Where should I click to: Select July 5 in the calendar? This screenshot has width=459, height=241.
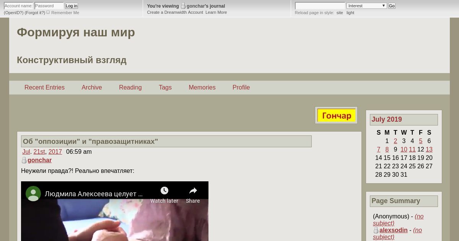(x=421, y=141)
